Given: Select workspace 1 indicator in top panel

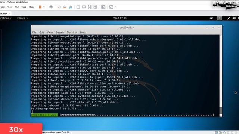Looking at the screenshot, I should tap(220, 18).
